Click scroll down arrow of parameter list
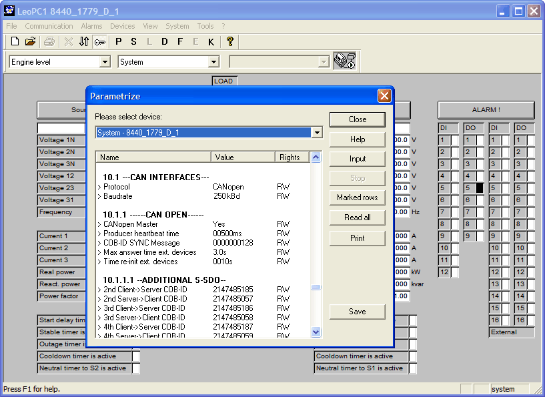This screenshot has width=545, height=397. tap(316, 332)
